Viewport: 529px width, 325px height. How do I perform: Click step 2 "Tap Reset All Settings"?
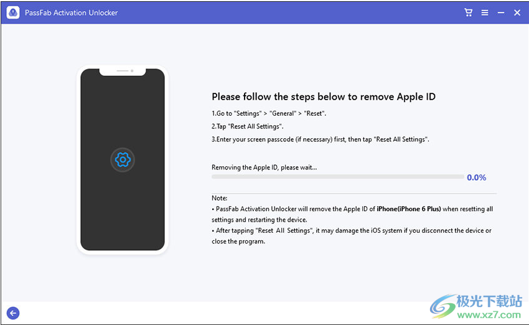(248, 126)
